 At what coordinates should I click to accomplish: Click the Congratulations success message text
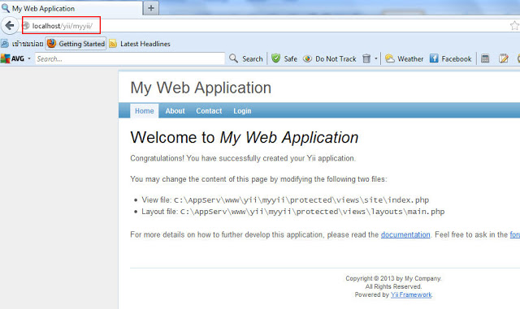243,158
